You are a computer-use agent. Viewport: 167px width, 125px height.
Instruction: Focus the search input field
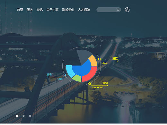click(x=109, y=10)
